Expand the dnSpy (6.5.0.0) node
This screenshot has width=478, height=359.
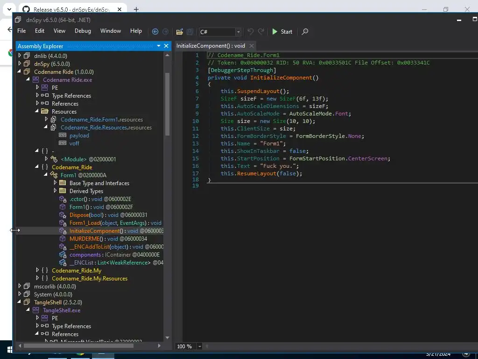point(20,64)
